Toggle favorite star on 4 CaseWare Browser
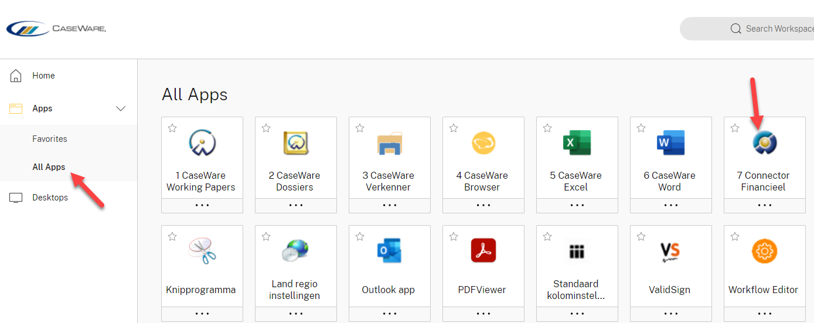Screen dimensions: 814x323 [x=454, y=128]
